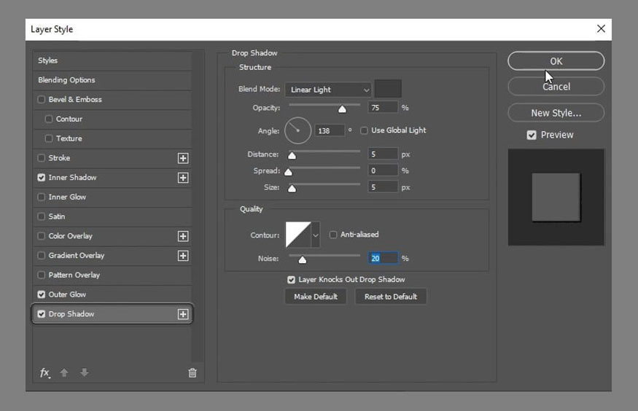Click the Angle value field showing 138

pyautogui.click(x=330, y=130)
